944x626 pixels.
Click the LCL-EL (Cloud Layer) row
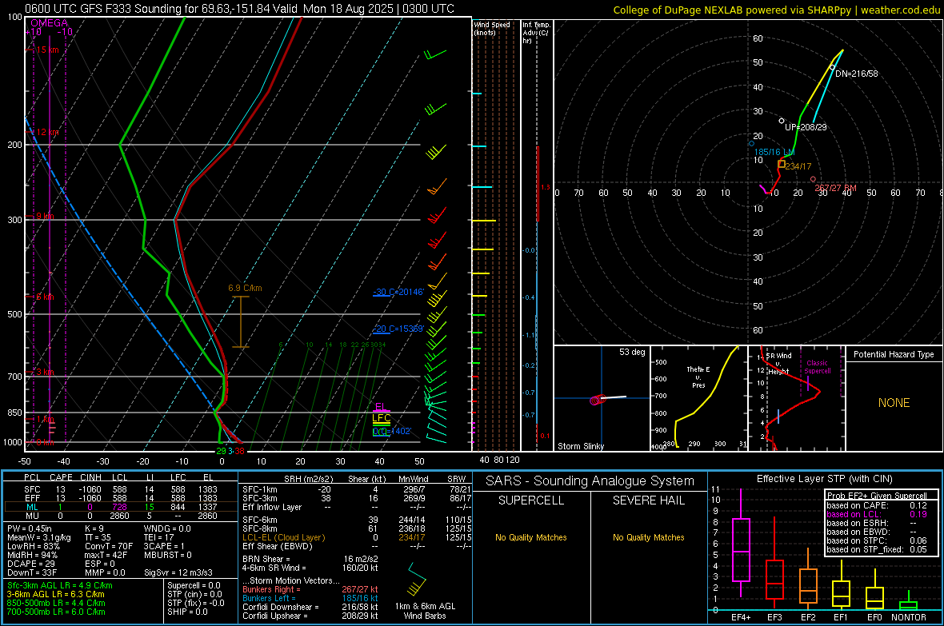tap(357, 537)
